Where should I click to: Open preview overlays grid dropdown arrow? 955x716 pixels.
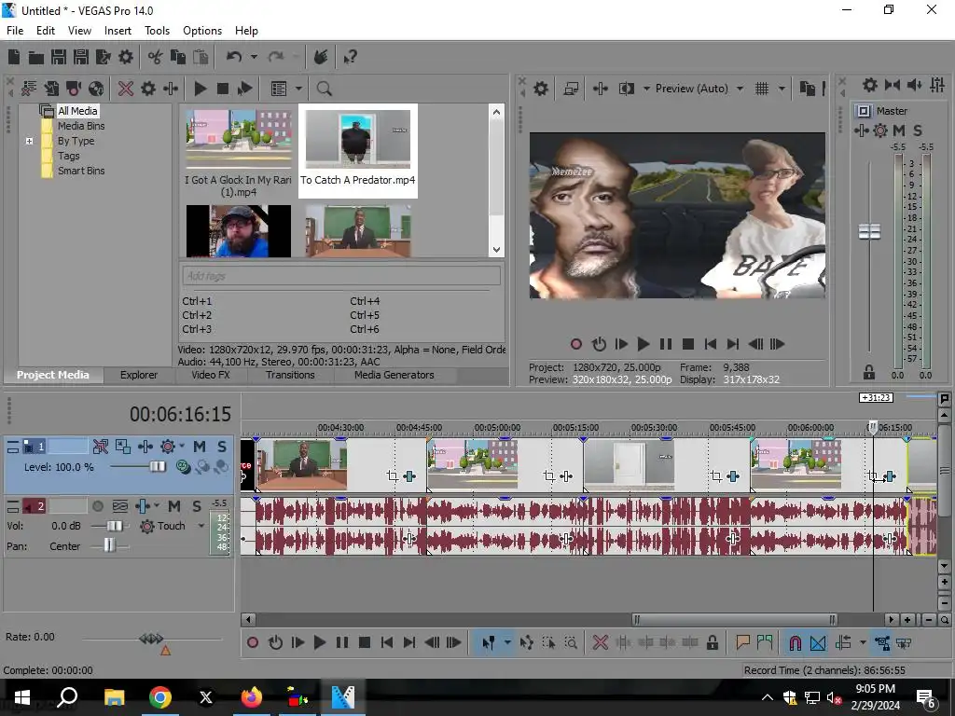(782, 89)
